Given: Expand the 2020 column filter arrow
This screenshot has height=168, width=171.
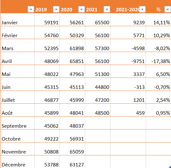Looking at the screenshot, I should coord(81,9).
